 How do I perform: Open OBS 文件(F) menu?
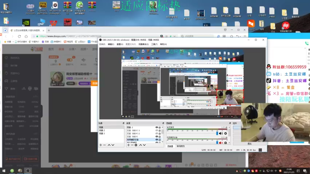[102, 44]
